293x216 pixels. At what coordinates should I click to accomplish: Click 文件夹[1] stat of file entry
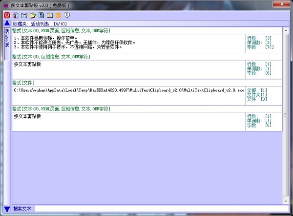pyautogui.click(x=257, y=95)
